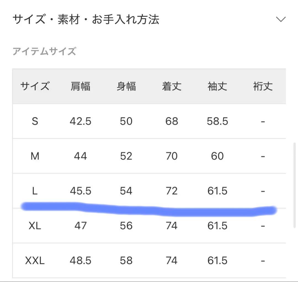Screen dimensions: 298x282
Task: Select the M size row label
Action: click(x=35, y=156)
